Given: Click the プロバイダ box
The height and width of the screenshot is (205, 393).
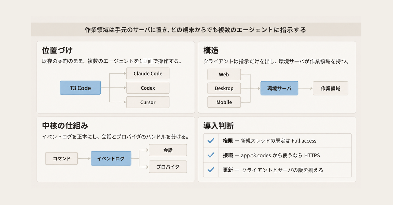Looking at the screenshot, I should point(168,167).
